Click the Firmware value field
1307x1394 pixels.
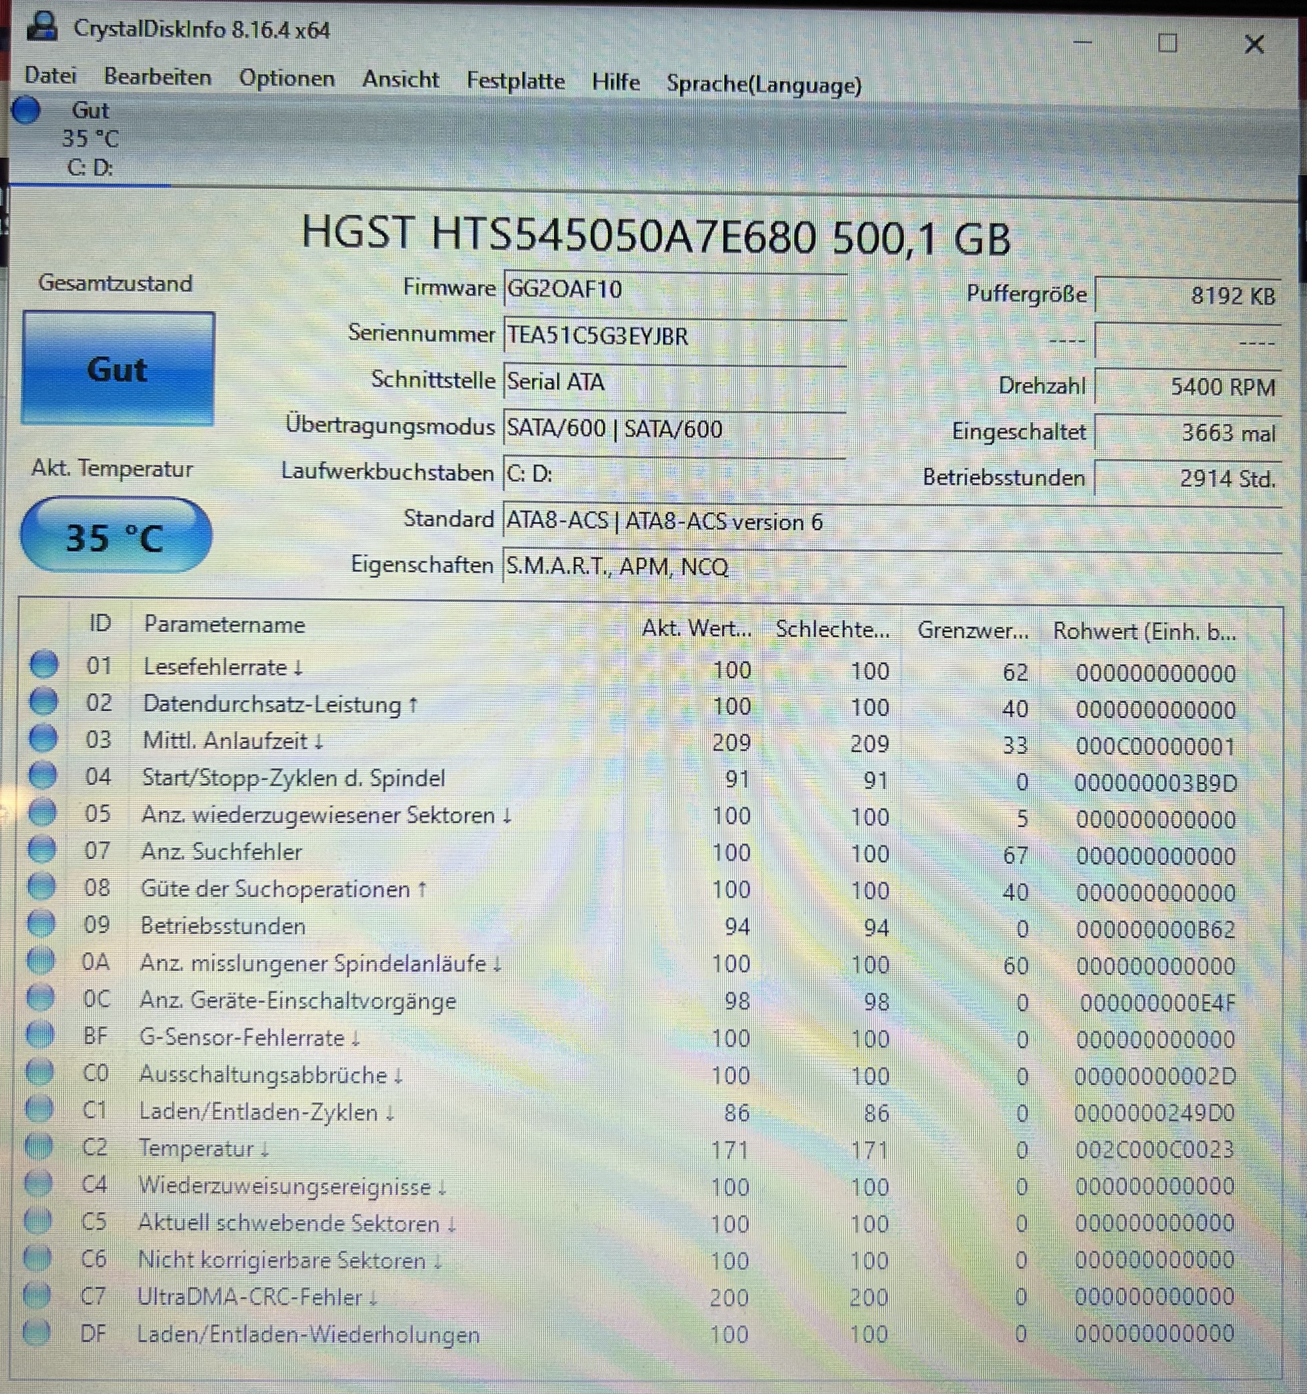(673, 289)
